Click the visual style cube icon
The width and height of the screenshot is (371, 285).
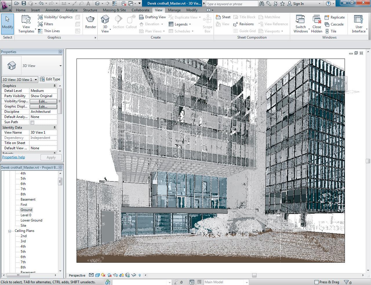[x=98, y=275]
